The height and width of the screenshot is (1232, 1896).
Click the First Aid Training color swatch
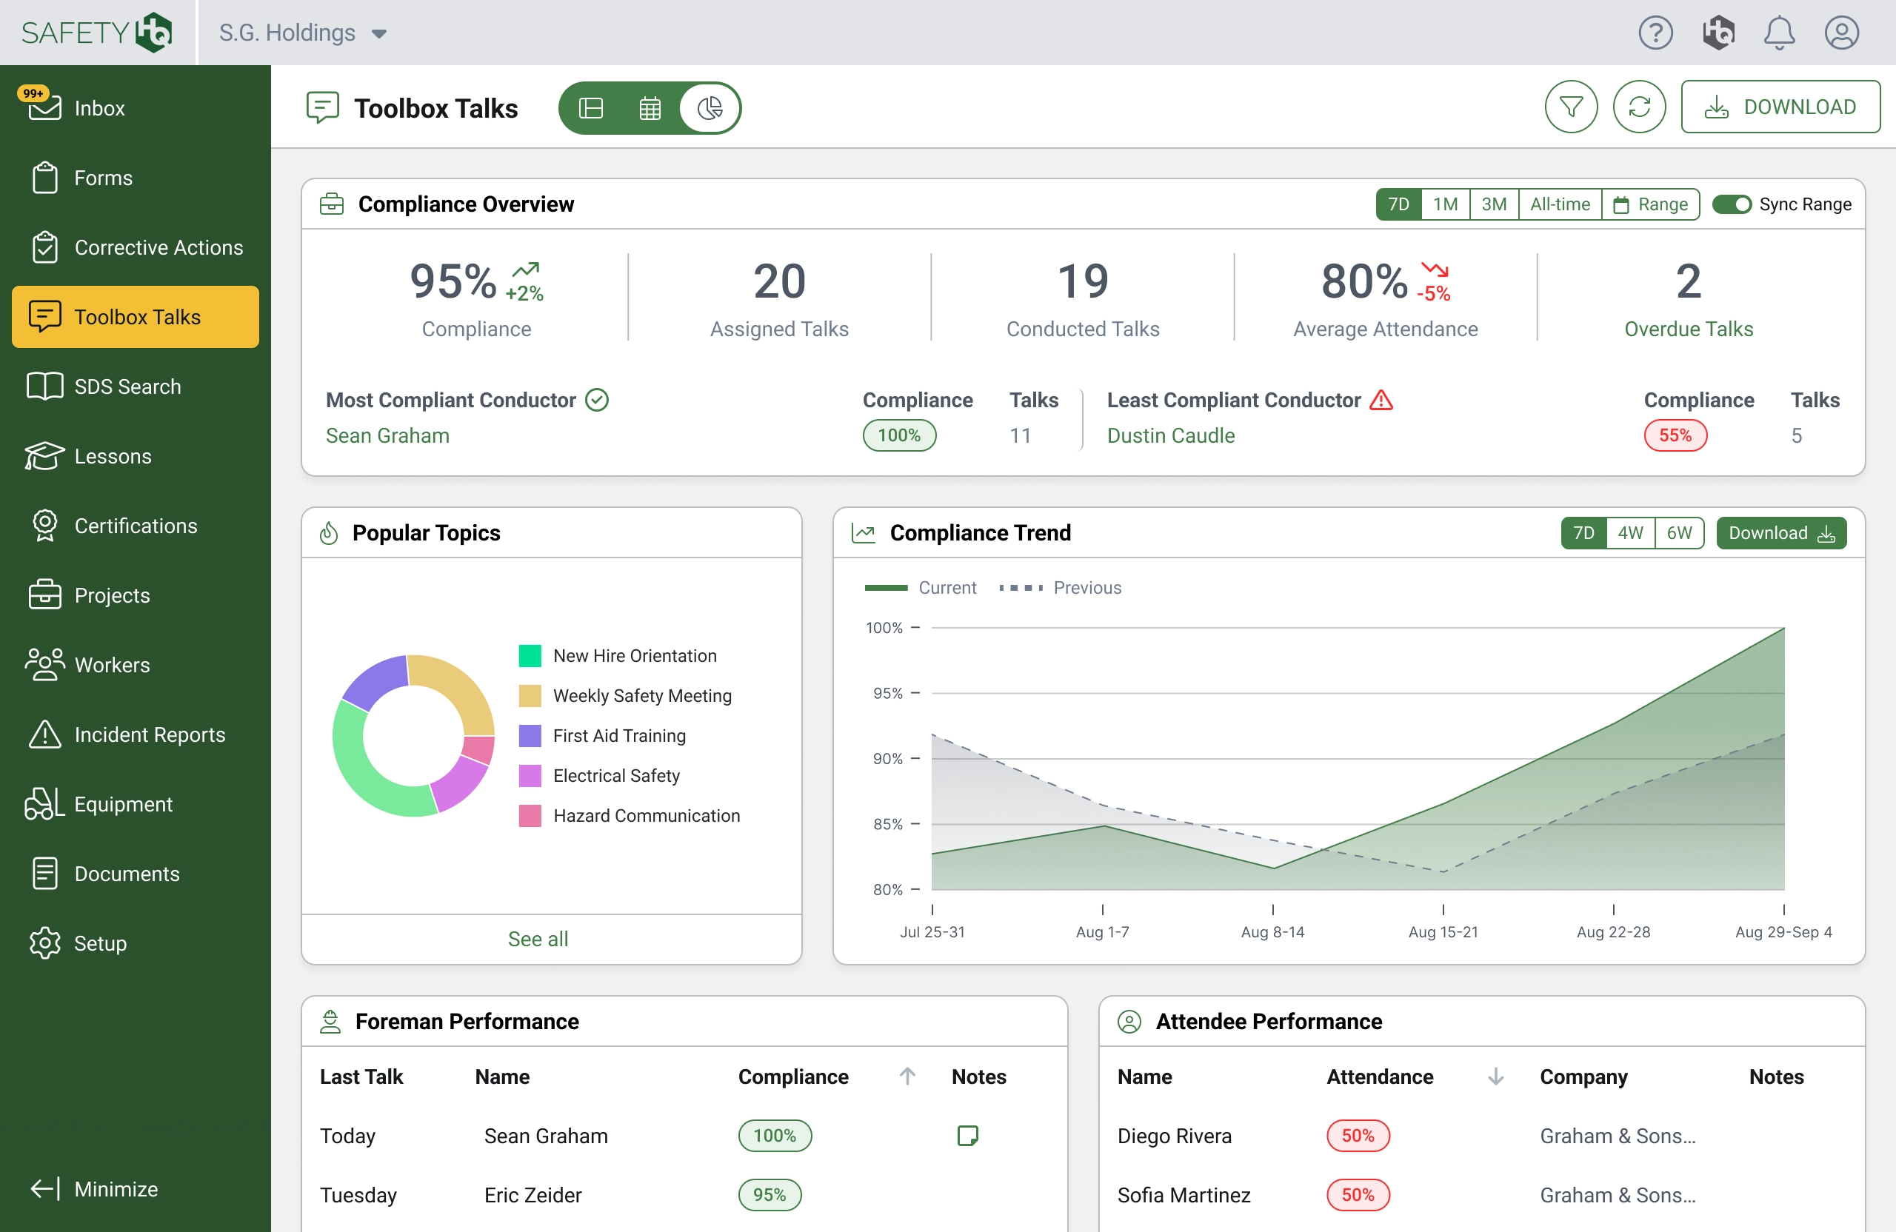530,735
